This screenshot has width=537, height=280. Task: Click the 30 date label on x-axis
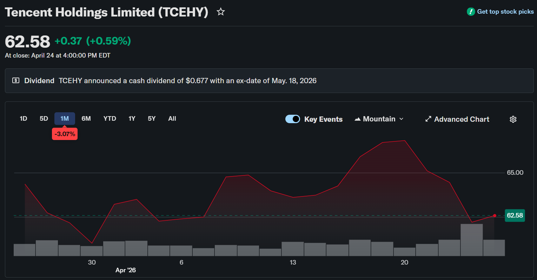pos(92,262)
